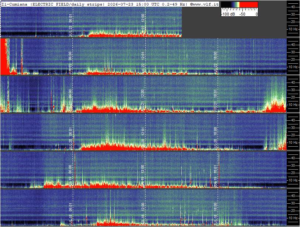Click the -100 dB label on the legend
This screenshot has width=300, height=227.
pyautogui.click(x=228, y=14)
